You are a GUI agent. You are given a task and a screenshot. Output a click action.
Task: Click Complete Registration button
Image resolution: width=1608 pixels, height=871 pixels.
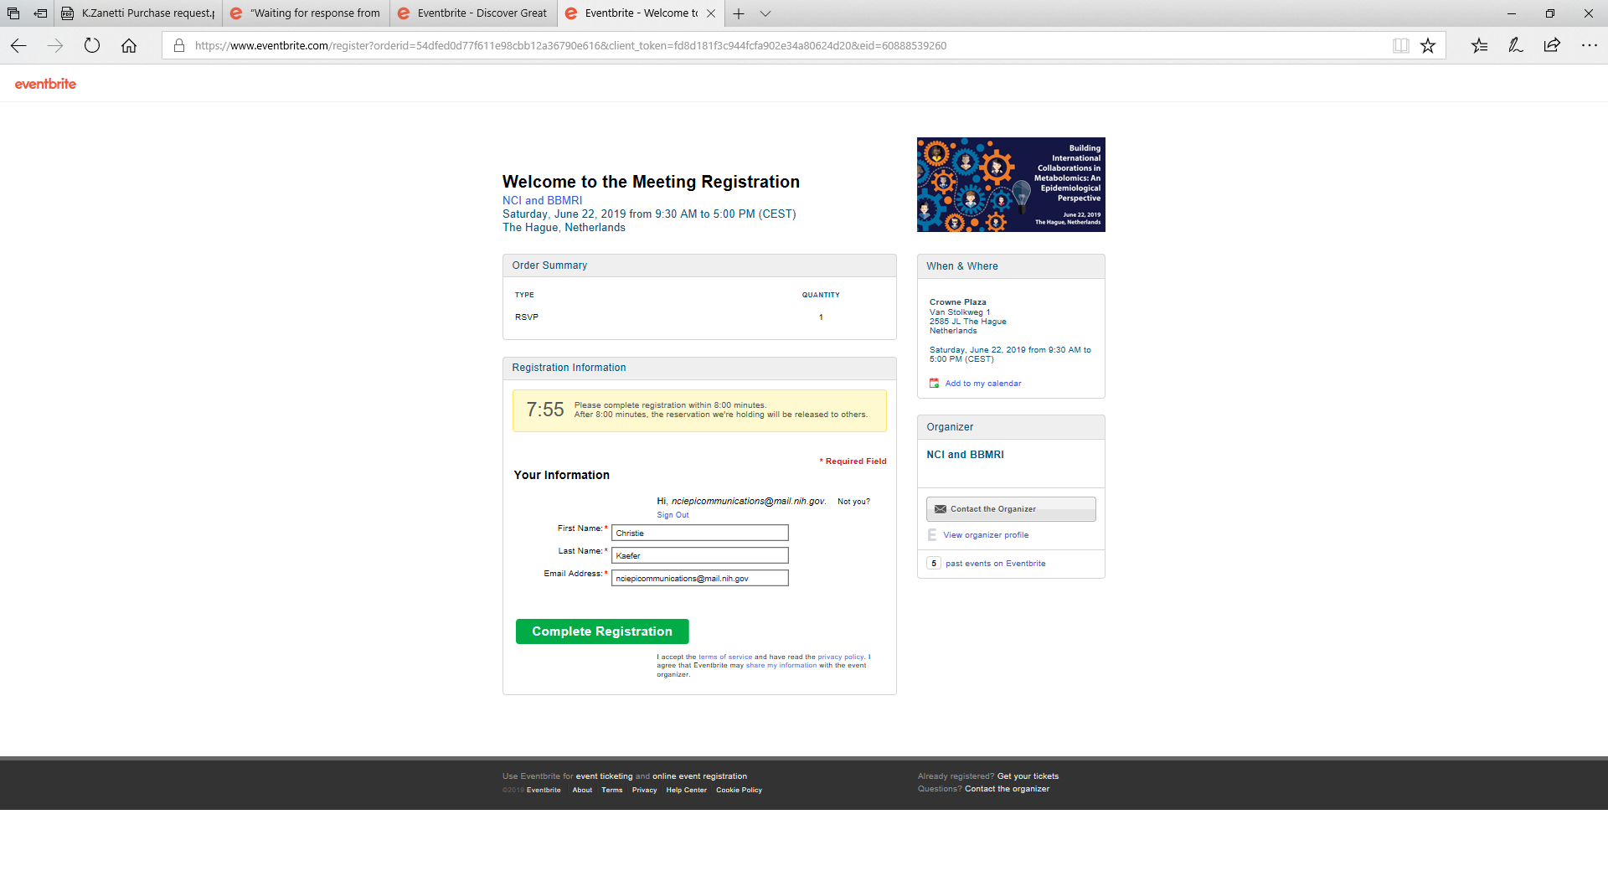pos(602,631)
